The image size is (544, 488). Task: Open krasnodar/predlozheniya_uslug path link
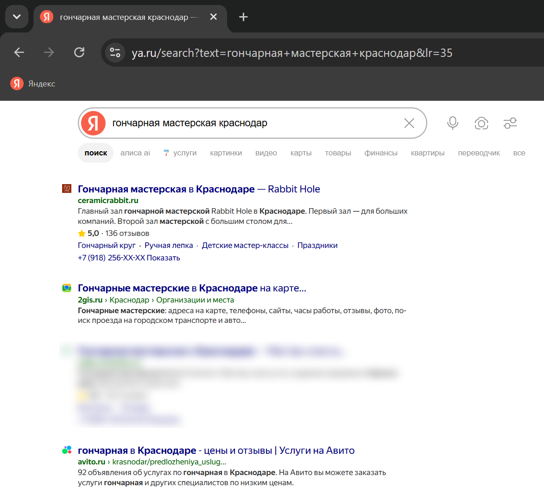click(x=169, y=462)
